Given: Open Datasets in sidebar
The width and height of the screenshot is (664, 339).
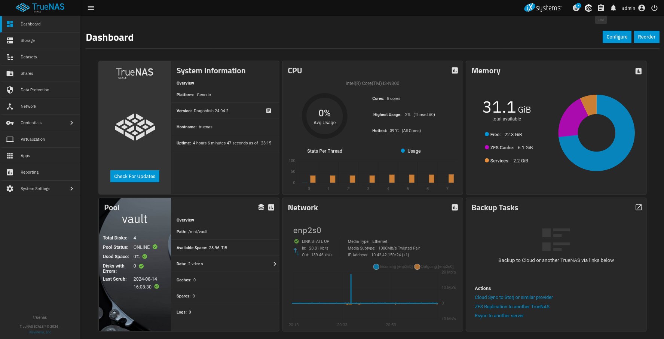Looking at the screenshot, I should (40, 57).
